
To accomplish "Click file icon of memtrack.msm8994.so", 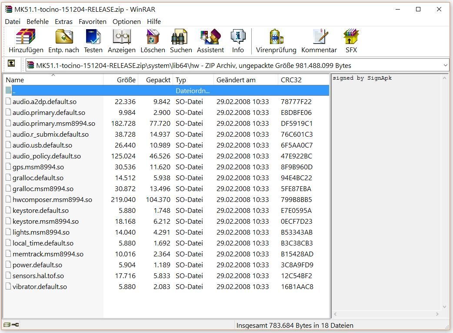I will pyautogui.click(x=8, y=254).
